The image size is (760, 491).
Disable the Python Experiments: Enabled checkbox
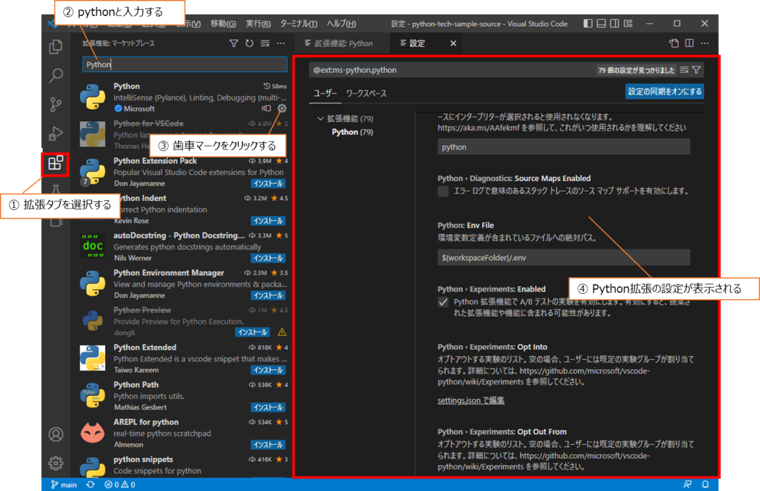[x=442, y=302]
